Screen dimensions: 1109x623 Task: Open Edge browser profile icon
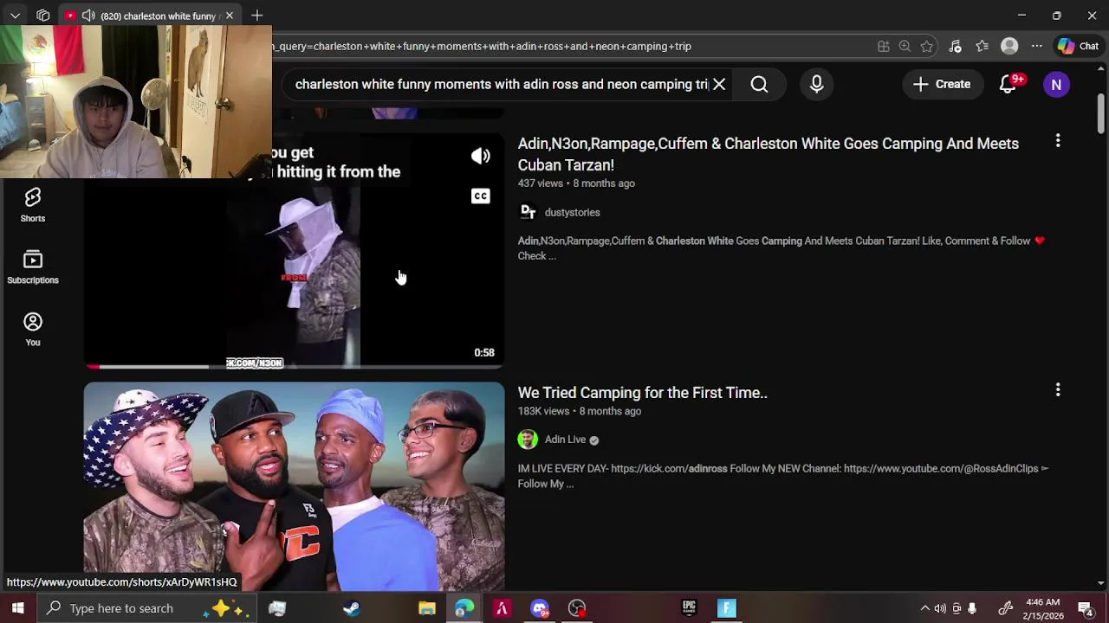(1009, 46)
